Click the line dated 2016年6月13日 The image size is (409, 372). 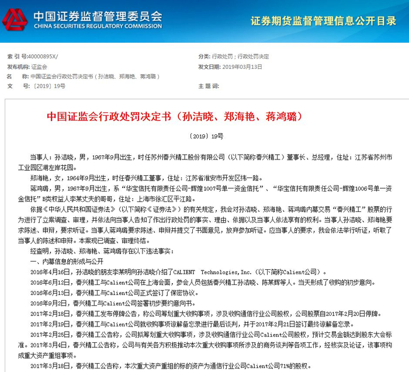coord(115,293)
